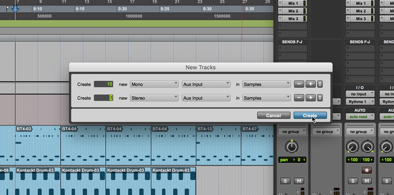Open the 'no input' selector on Rythme 1 channel
394x195 pixels.
(360, 94)
